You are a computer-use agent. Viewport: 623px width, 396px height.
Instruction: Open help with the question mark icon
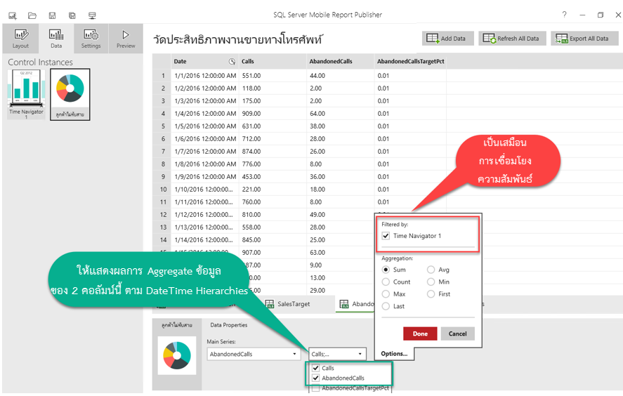[x=564, y=15]
